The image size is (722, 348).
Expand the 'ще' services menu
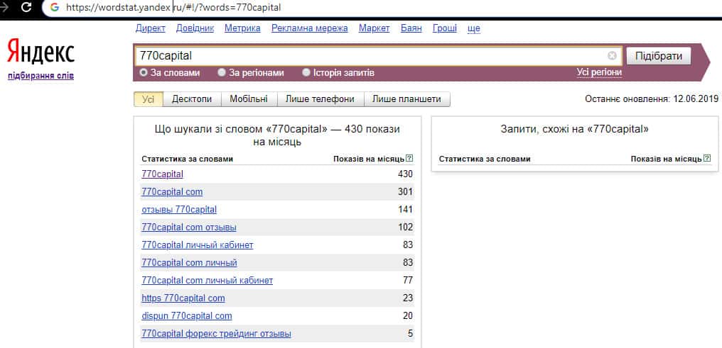tap(474, 28)
